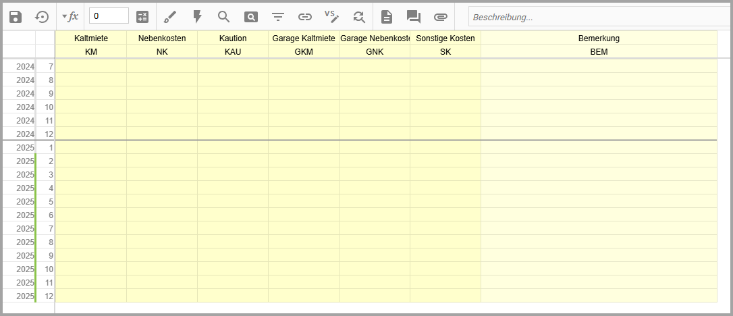Click Nebenkosten cell for 2025 month 1
The image size is (733, 316).
pyautogui.click(x=162, y=147)
